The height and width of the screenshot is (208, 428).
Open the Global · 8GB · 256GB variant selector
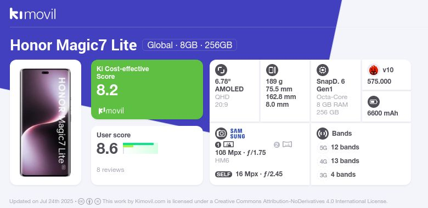tap(189, 45)
